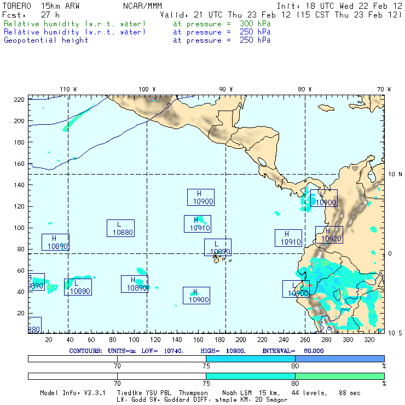405x405 pixels.
Task: Click the H 10890 label north of the equator
Action: pos(55,242)
